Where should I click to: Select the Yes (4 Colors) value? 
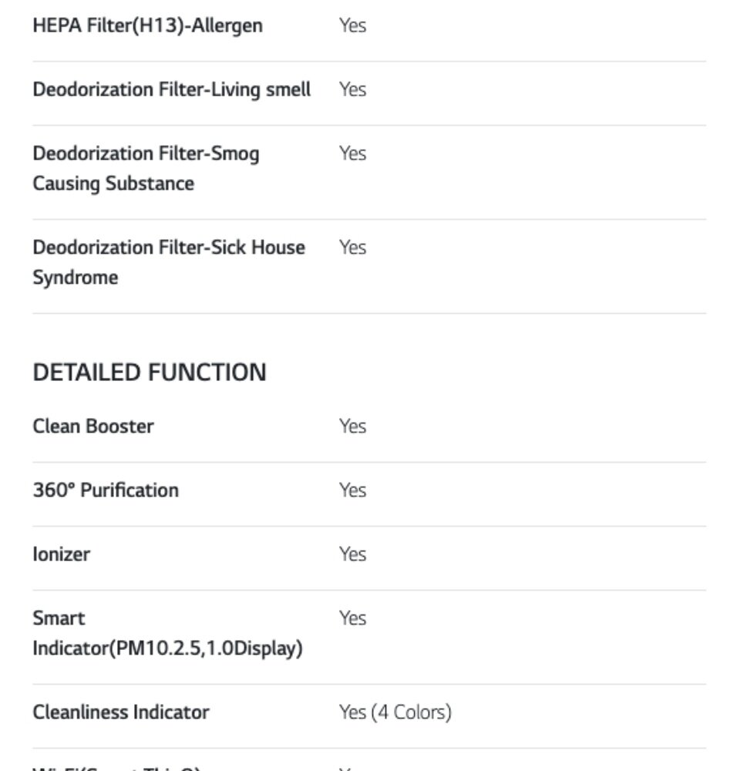point(395,712)
